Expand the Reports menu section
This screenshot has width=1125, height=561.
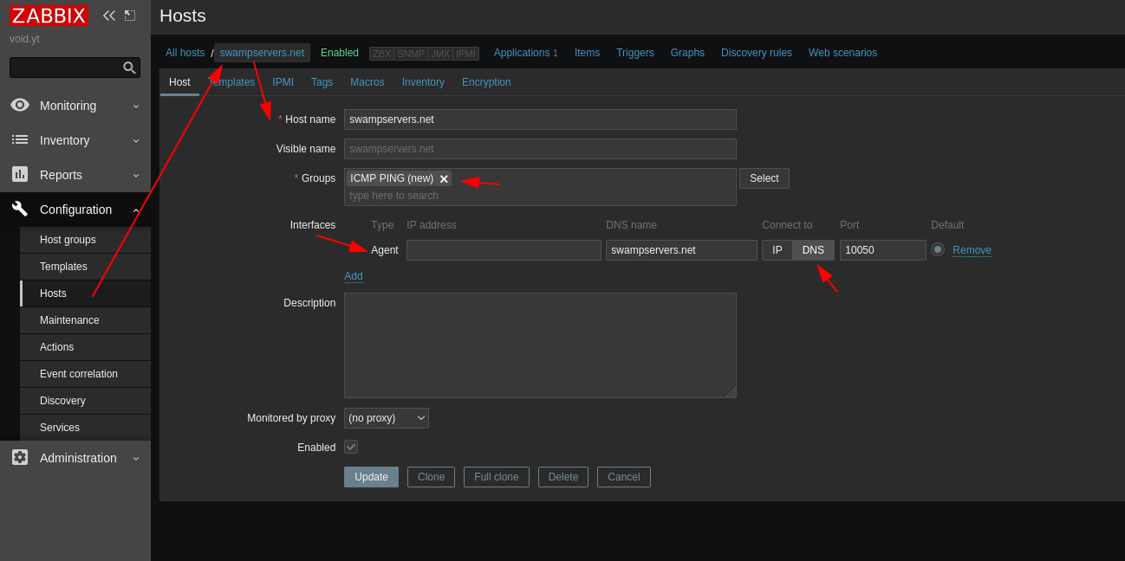coord(75,174)
